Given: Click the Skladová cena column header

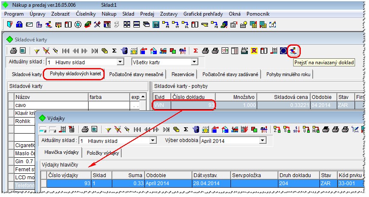Looking at the screenshot, I should (x=283, y=97).
